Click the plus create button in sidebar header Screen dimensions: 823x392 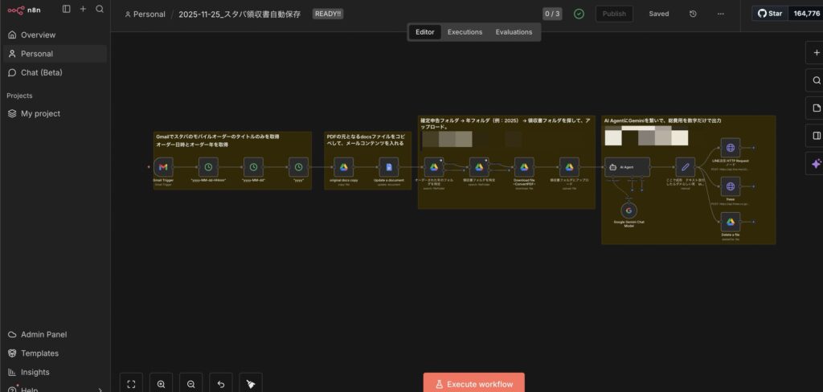[x=83, y=9]
